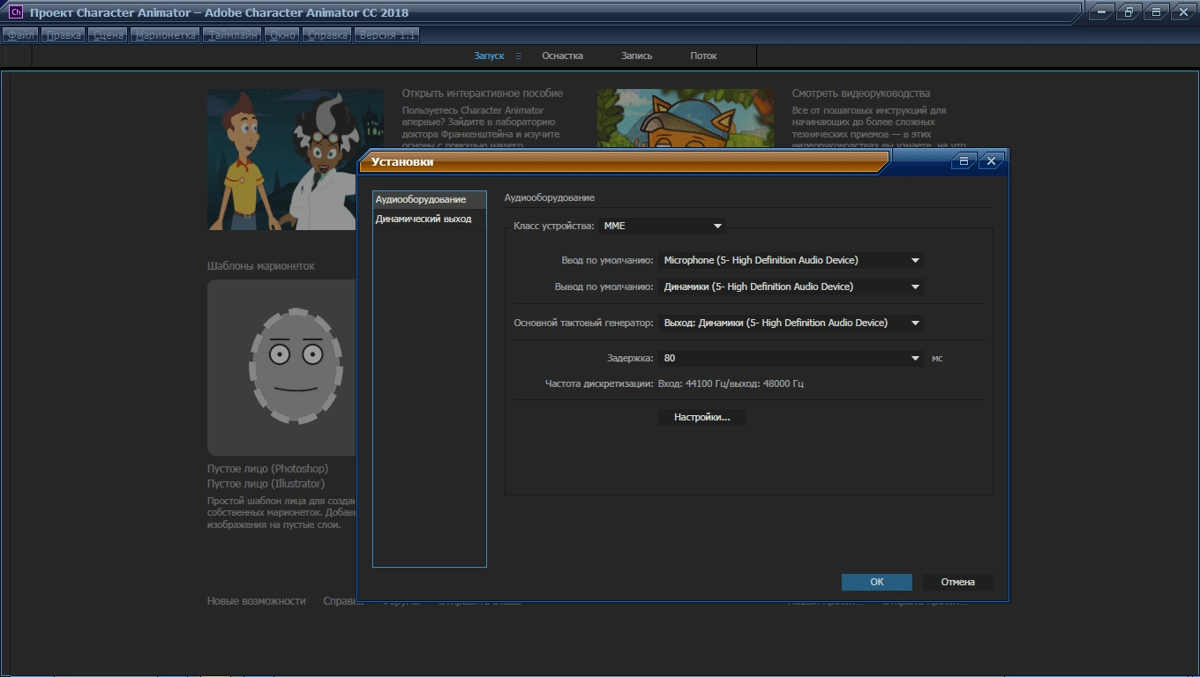Switch to the Запись workspace tab
The height and width of the screenshot is (677, 1200).
tap(636, 56)
